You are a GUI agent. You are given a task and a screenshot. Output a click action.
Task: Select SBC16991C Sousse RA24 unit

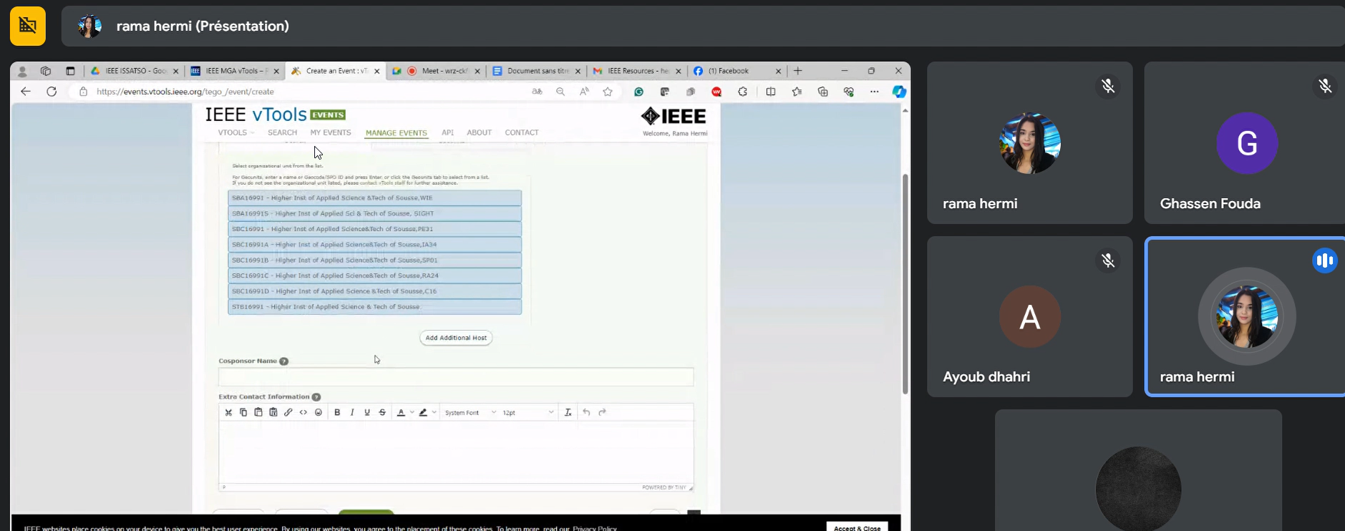(374, 276)
